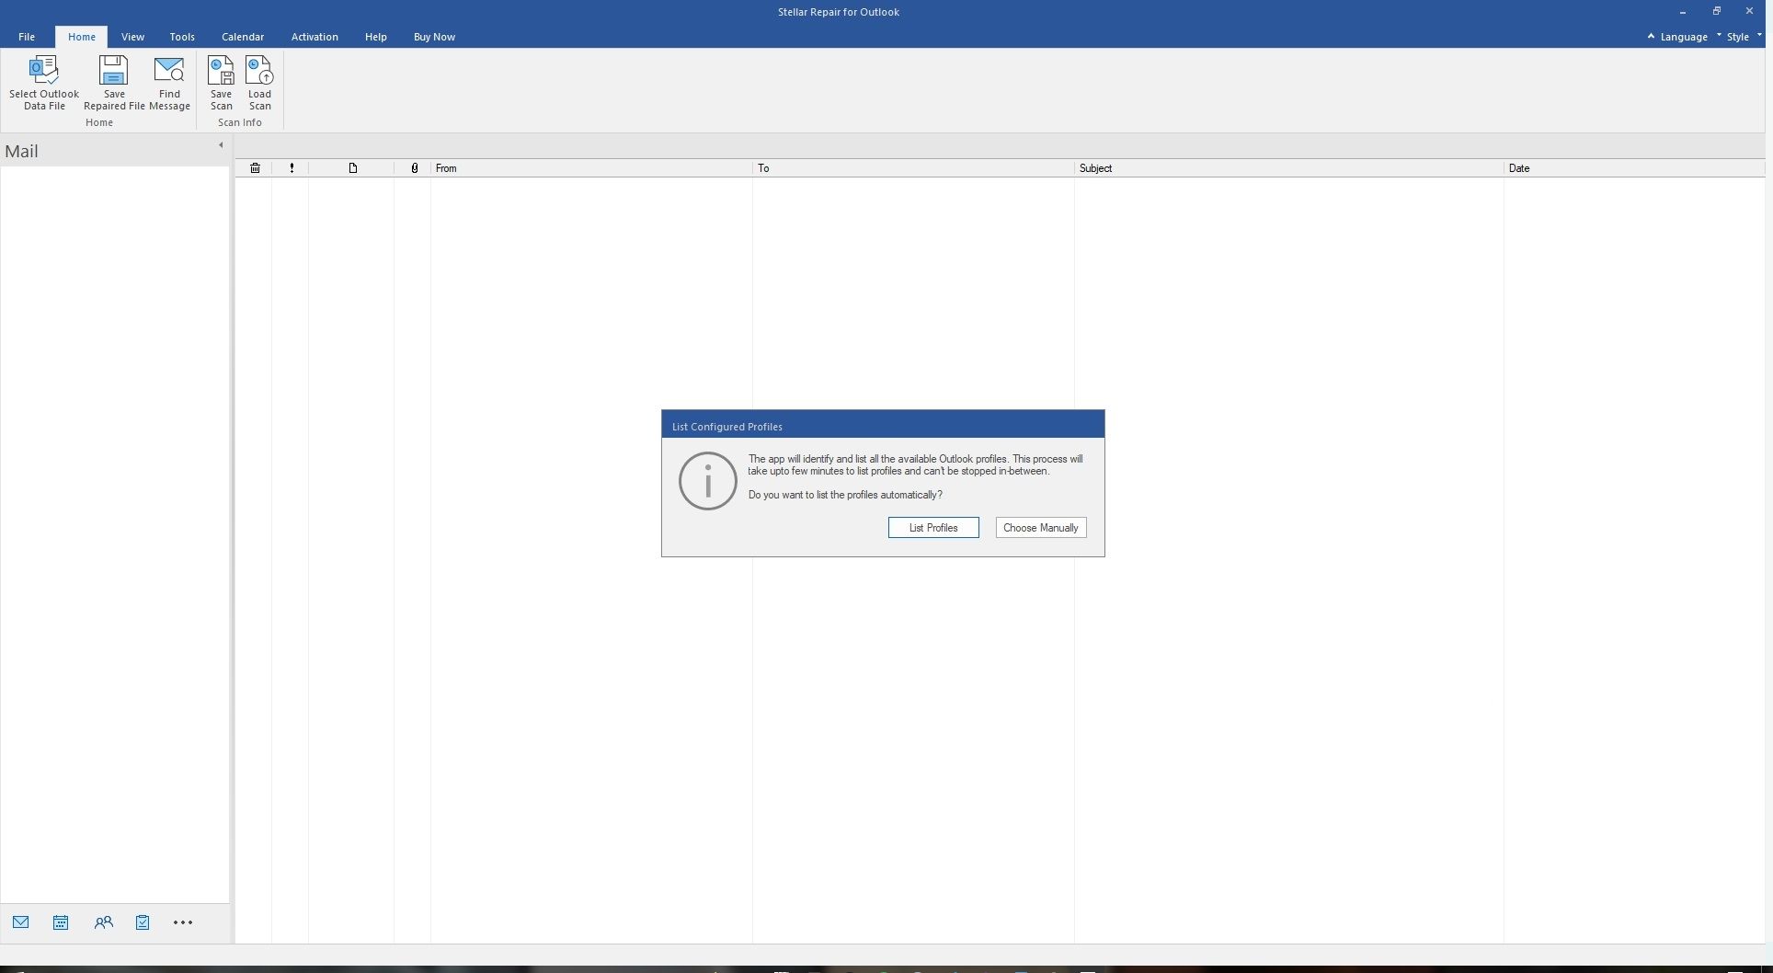Image resolution: width=1773 pixels, height=973 pixels.
Task: Click the List Profiles button
Action: (933, 528)
